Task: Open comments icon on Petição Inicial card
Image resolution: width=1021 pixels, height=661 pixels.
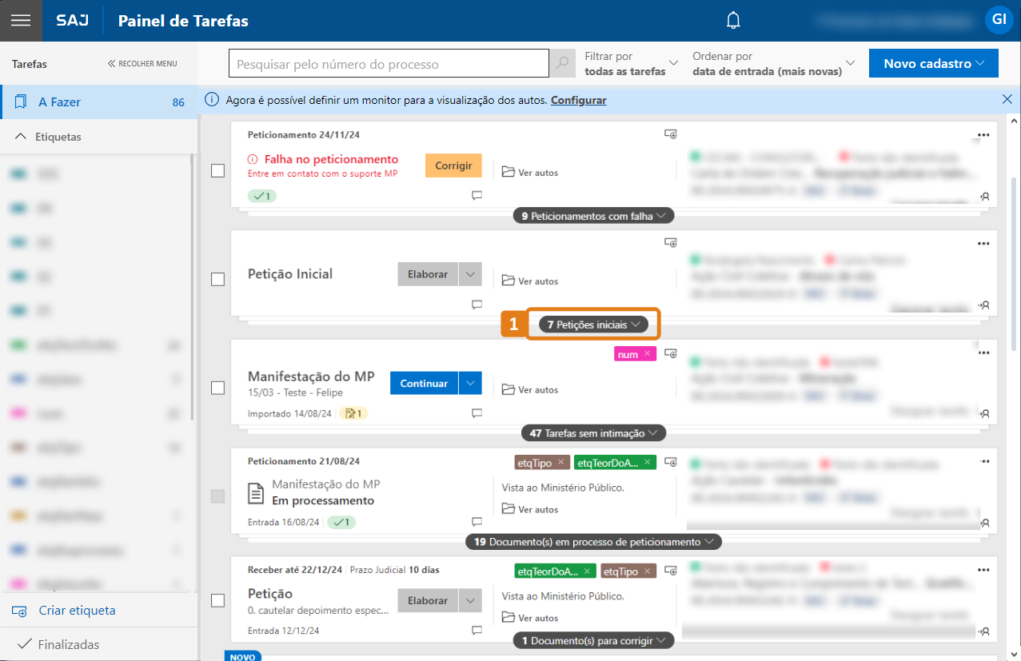Action: coord(477,305)
